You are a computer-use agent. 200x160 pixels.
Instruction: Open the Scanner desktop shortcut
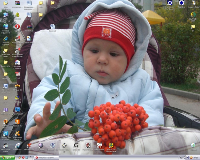pyautogui.click(x=41, y=145)
